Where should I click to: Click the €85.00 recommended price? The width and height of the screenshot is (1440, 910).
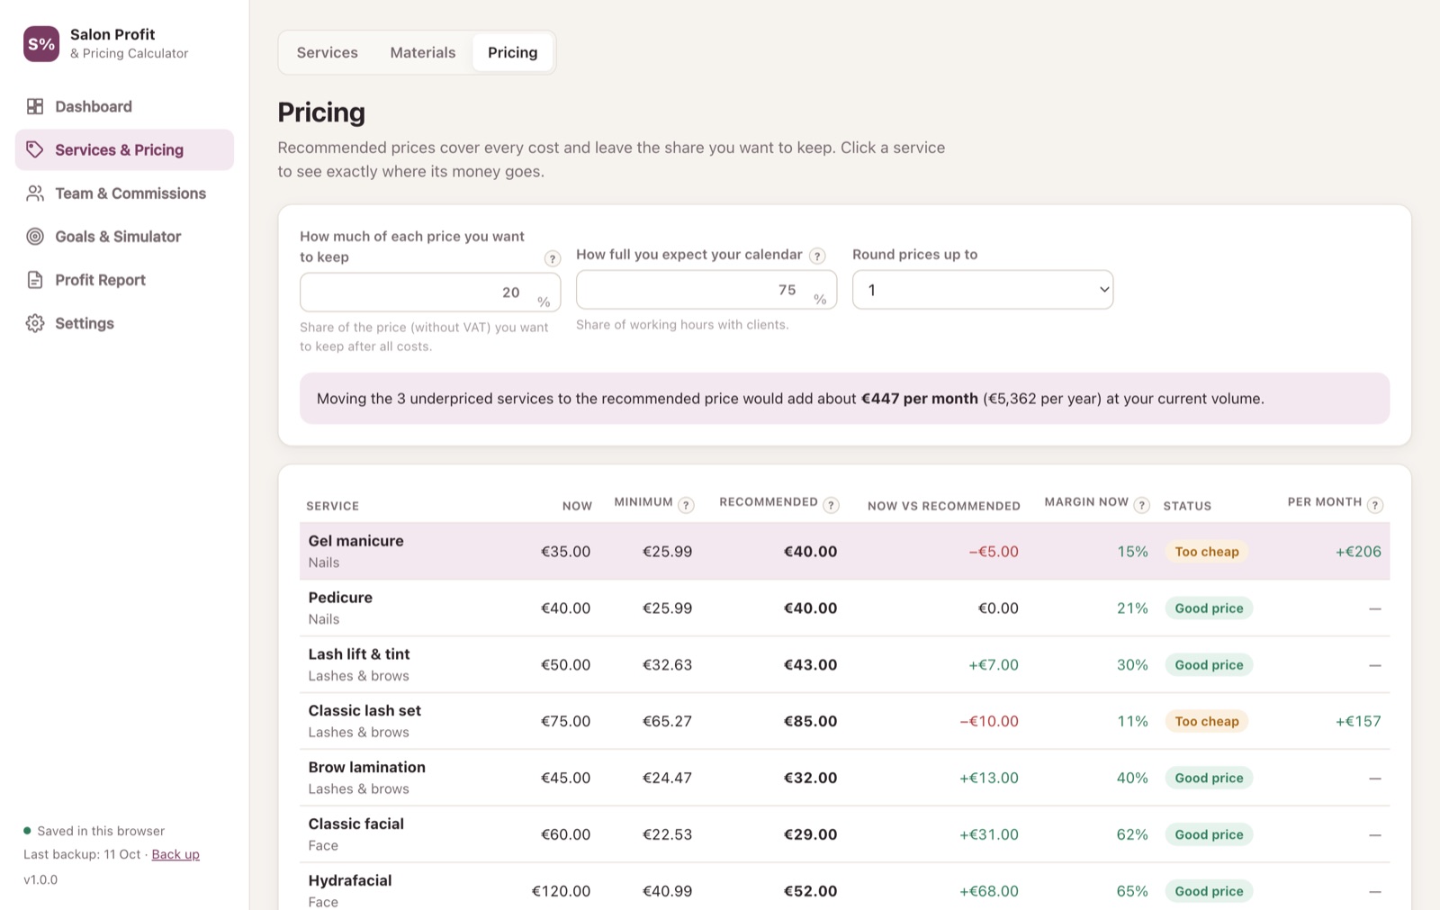[x=810, y=721]
